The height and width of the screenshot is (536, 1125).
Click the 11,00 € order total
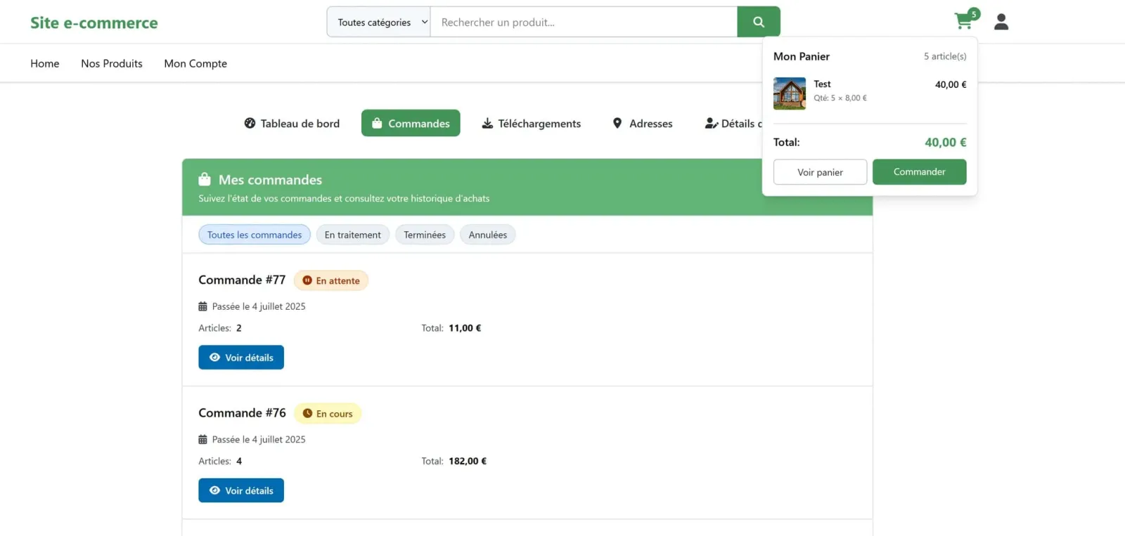coord(465,328)
